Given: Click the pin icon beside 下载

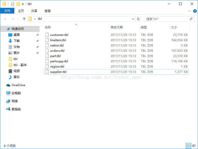Looking at the screenshot, I should (37, 41).
